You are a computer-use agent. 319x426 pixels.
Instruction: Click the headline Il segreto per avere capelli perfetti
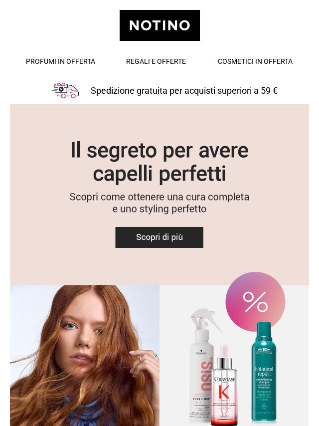click(x=159, y=162)
